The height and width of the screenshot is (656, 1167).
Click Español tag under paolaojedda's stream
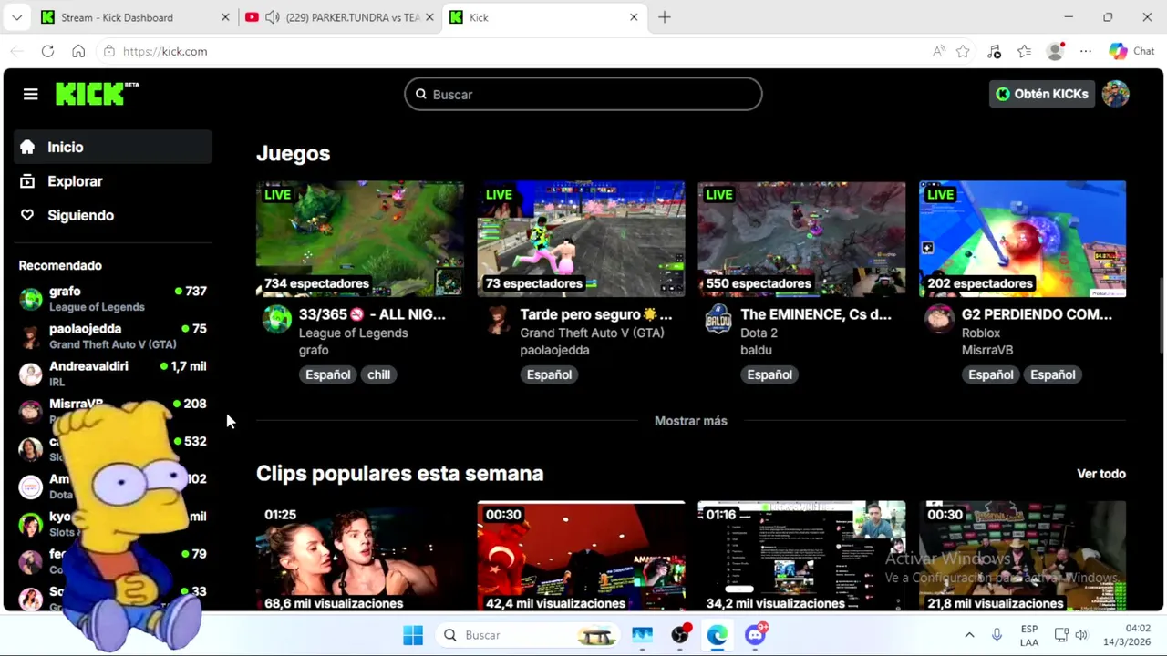click(549, 374)
